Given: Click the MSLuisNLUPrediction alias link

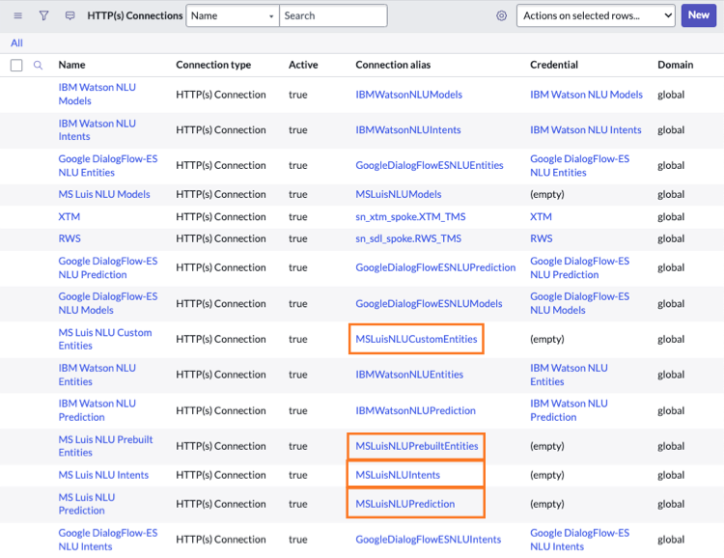Looking at the screenshot, I should (x=404, y=504).
